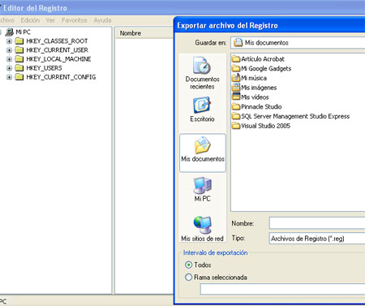The width and height of the screenshot is (365, 306).
Task: Open the Edición menu
Action: (30, 20)
